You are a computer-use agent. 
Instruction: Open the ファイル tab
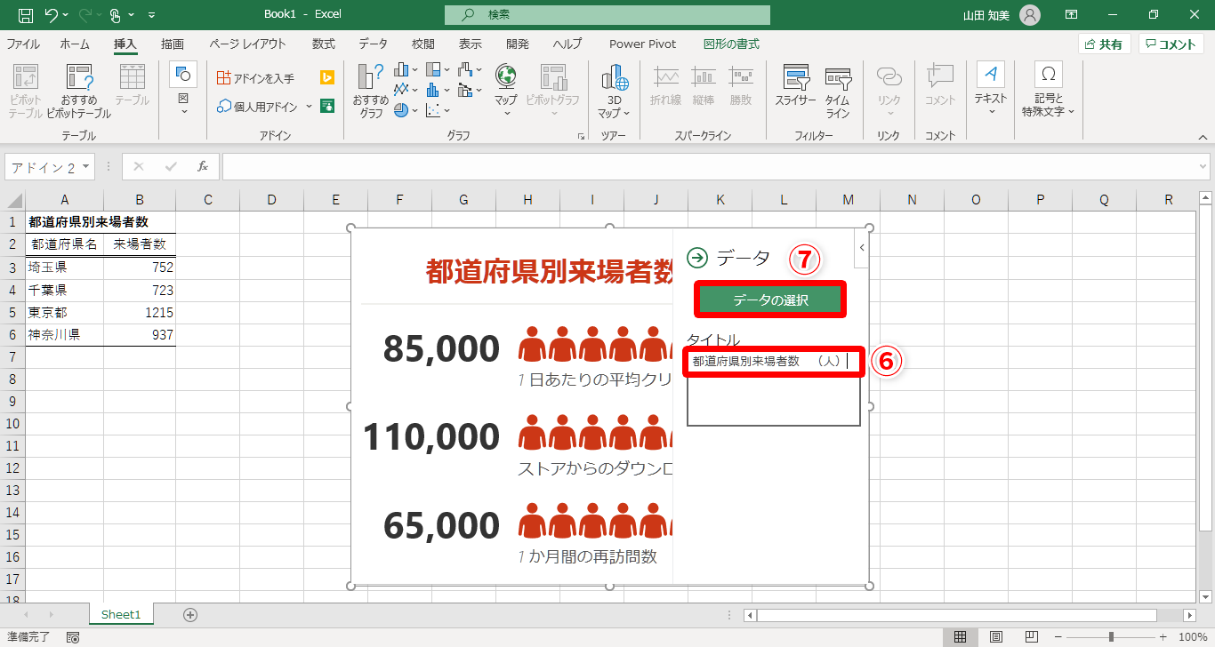tap(23, 44)
